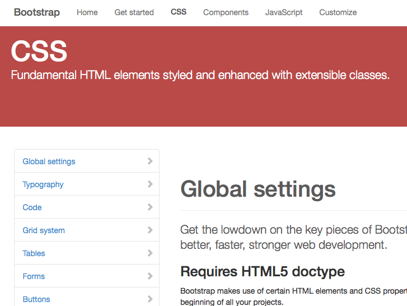Viewport: 407px width, 306px height.
Task: Click chevron icon beside Global settings
Action: [150, 161]
